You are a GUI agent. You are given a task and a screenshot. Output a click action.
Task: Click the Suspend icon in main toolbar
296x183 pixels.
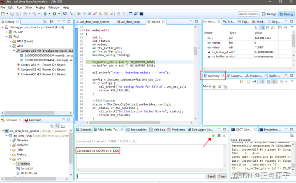pyautogui.click(x=84, y=14)
